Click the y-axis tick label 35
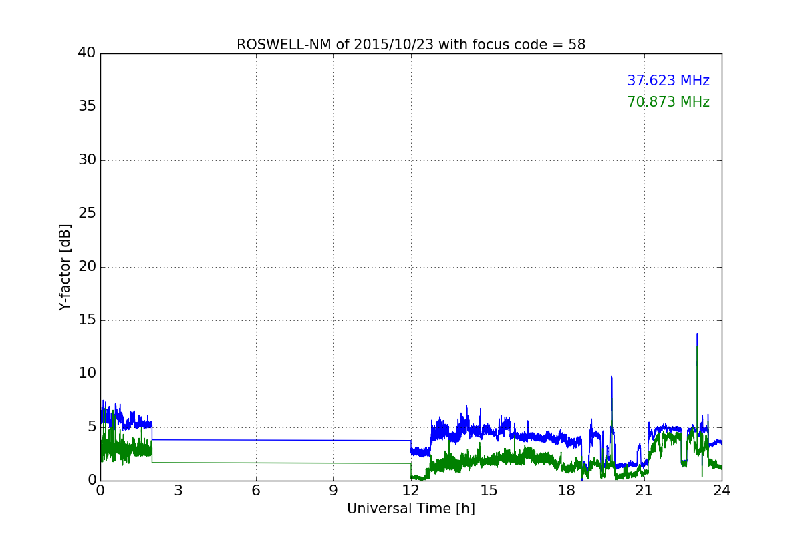 pos(86,106)
